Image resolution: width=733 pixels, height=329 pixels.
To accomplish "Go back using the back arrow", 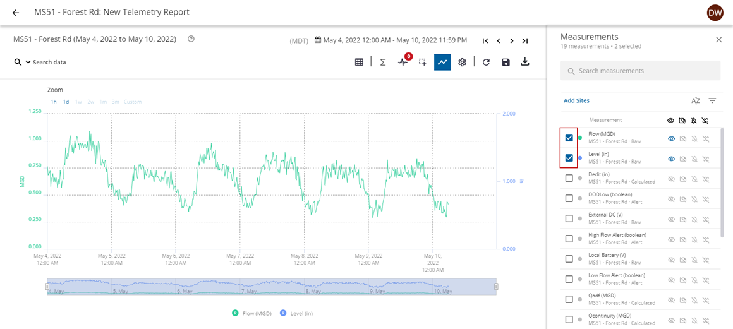I will [x=16, y=13].
